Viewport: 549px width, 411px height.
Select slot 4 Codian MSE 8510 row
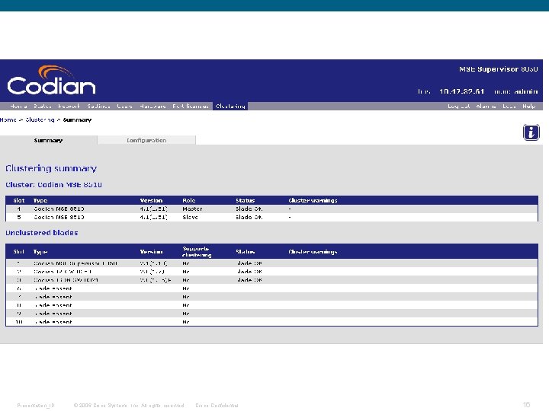pos(271,209)
